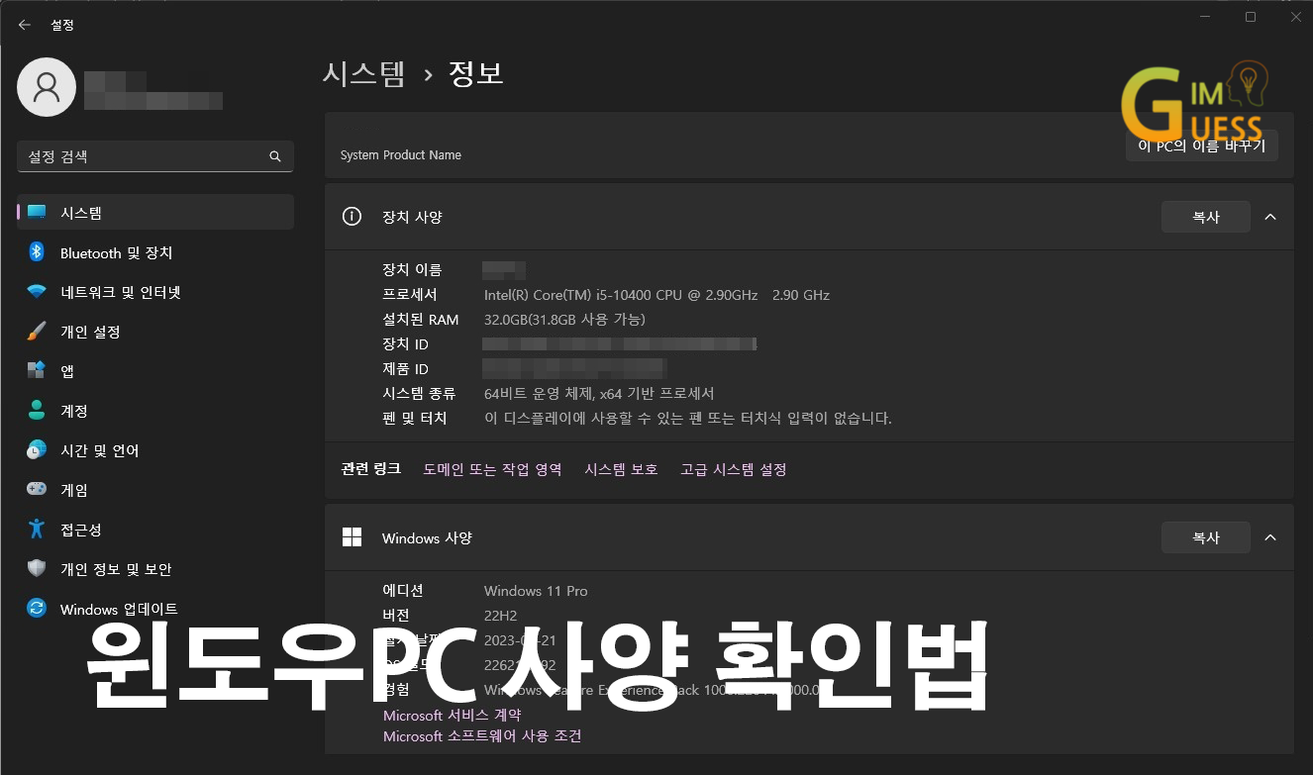Select 개인 설정 in the sidebar
This screenshot has width=1313, height=775.
tap(155, 332)
